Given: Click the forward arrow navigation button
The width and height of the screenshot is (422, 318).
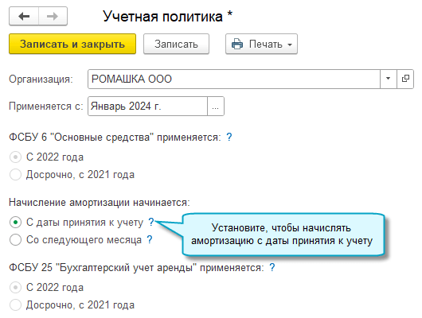Looking at the screenshot, I should (x=53, y=16).
